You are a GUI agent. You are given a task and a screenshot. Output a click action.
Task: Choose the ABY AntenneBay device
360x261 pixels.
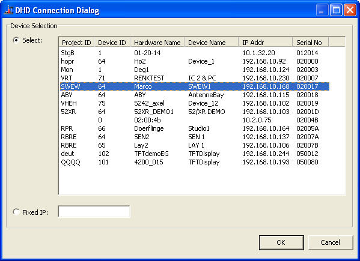tap(195, 95)
